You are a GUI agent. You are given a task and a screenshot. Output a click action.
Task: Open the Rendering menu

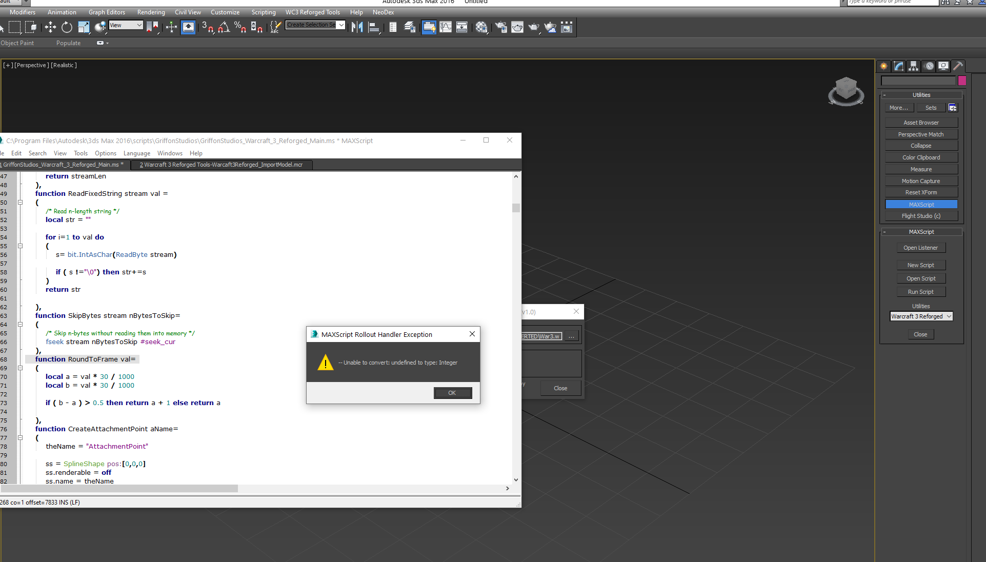pyautogui.click(x=151, y=12)
